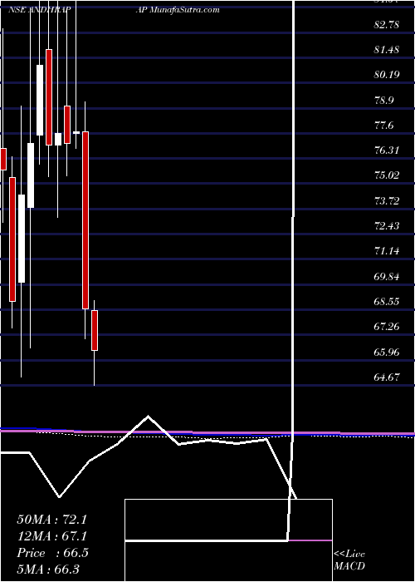Screen dimensions: 415x582
Task: Click the 82.78 price axis label
Action: [387, 25]
